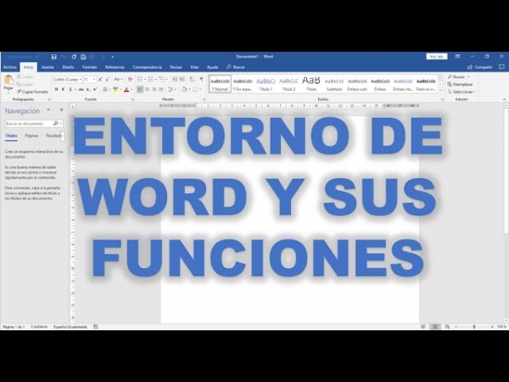509x382 pixels.
Task: Toggle the autosave switch in title bar
Action: coord(40,57)
